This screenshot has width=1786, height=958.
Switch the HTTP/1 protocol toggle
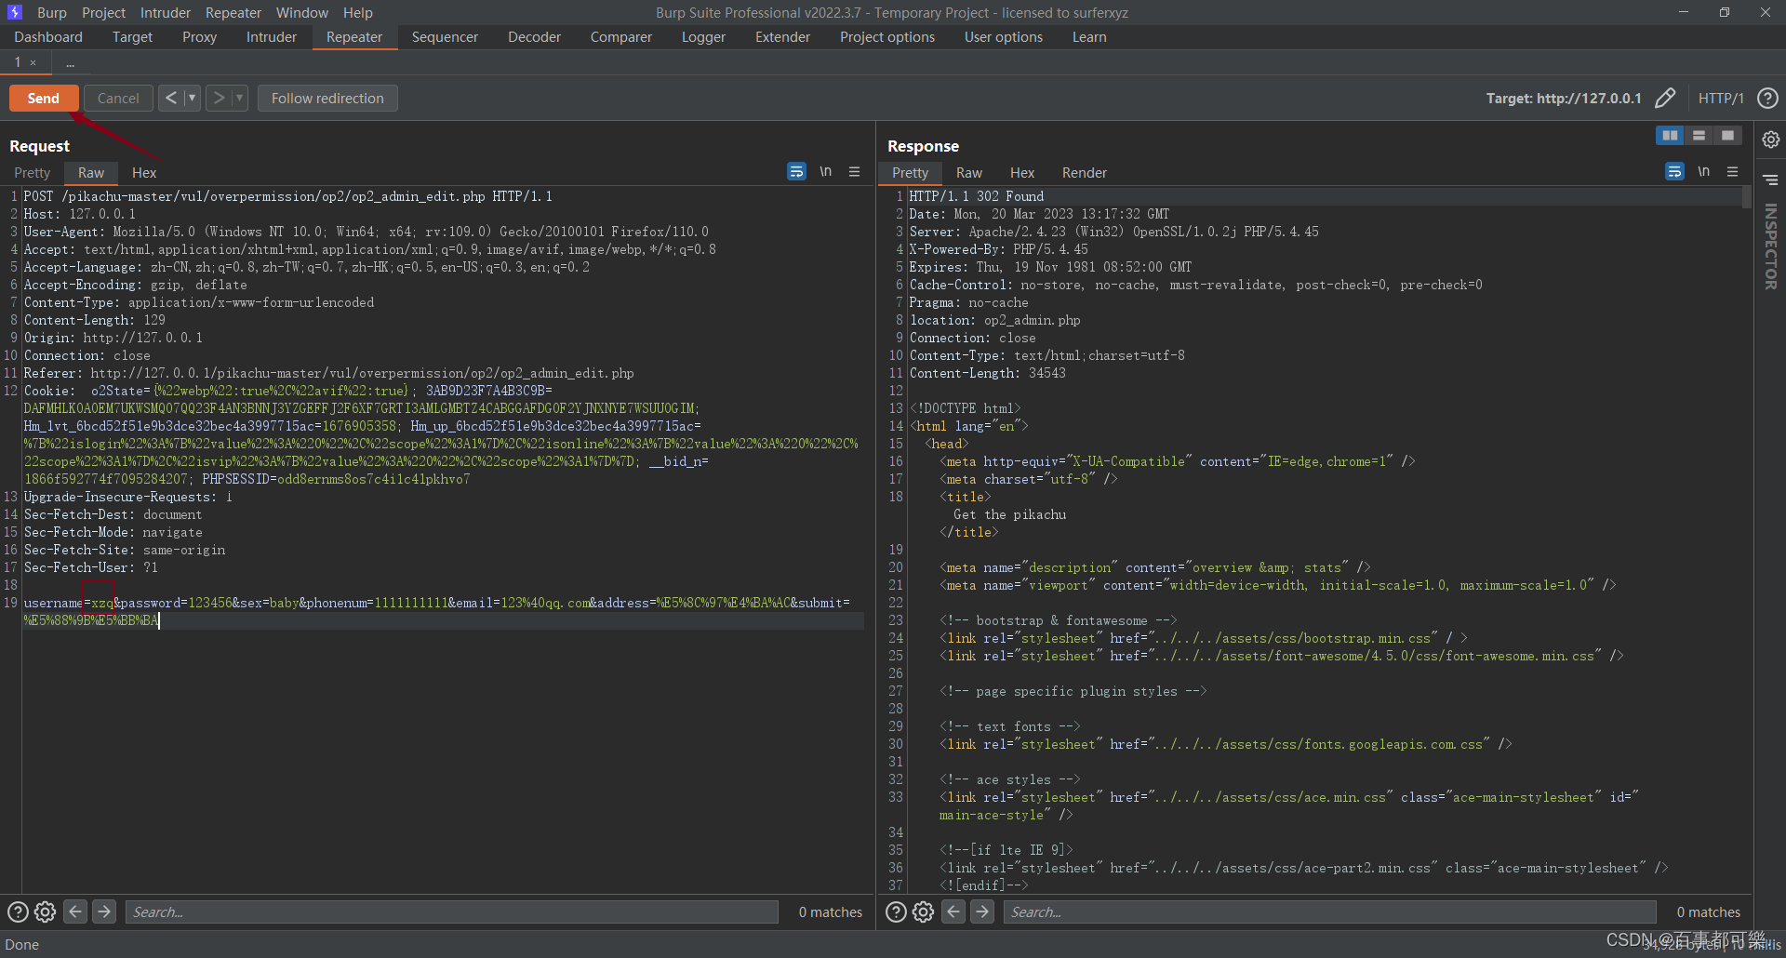(1721, 98)
